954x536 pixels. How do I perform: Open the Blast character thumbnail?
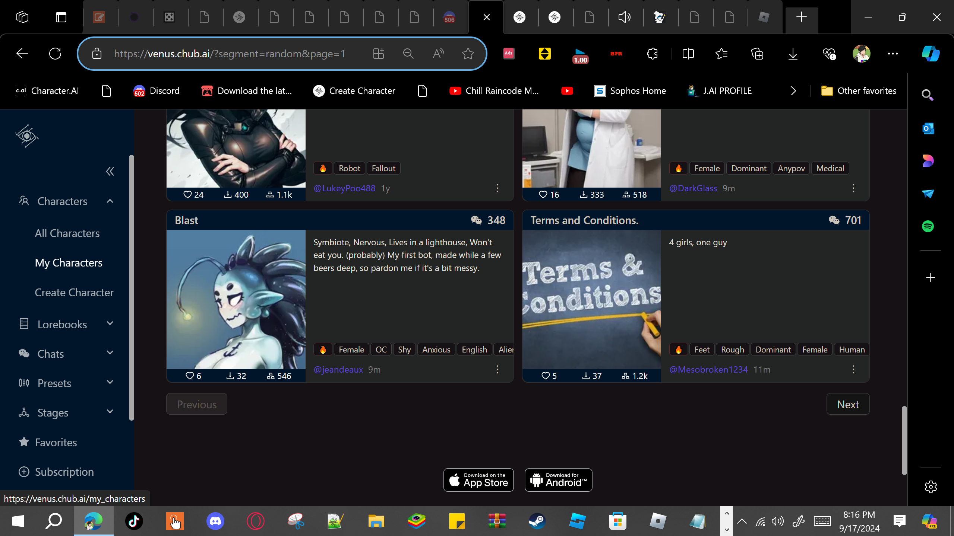coord(236,299)
